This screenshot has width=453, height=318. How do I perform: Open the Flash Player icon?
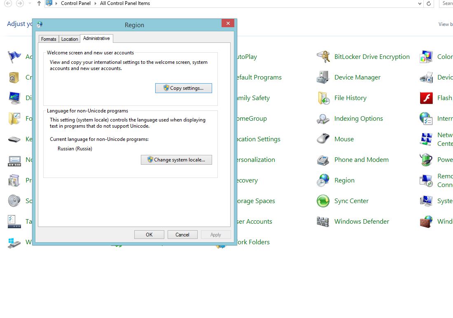pos(426,98)
